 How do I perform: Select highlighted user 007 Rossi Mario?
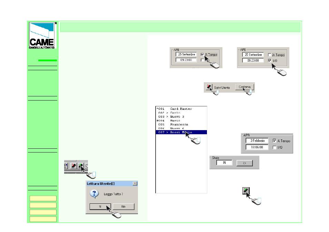tap(181, 132)
